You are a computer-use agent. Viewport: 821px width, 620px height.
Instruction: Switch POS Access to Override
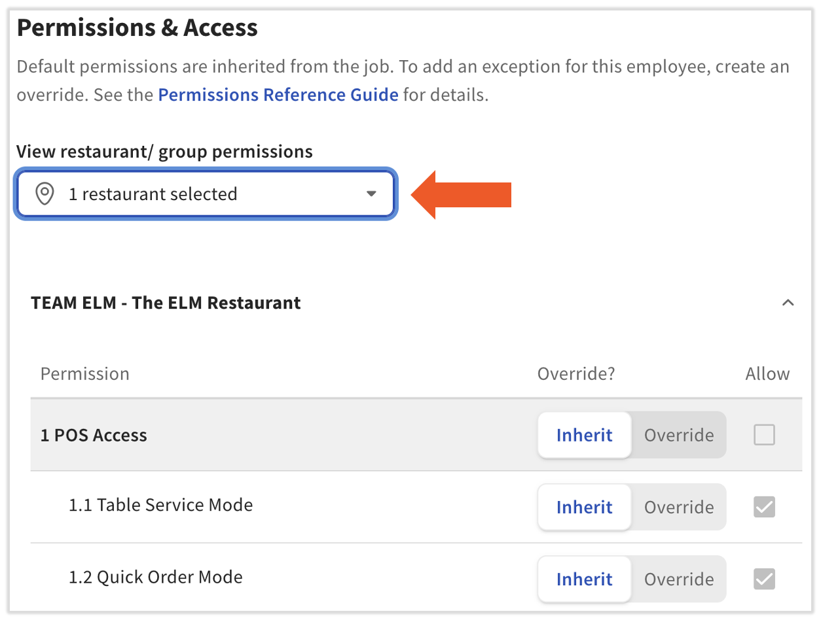[679, 435]
